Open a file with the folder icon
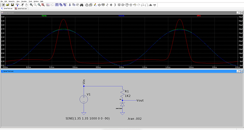Image resolution: width=244 pixels, height=130 pixels. point(7,5)
